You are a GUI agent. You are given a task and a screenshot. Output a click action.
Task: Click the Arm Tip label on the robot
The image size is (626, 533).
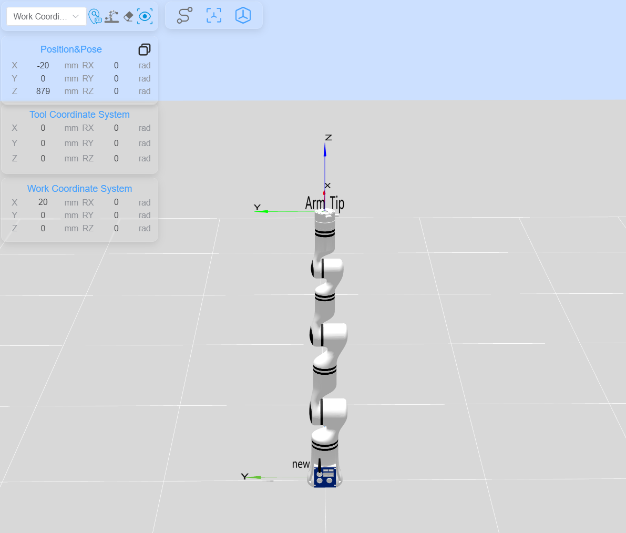(x=325, y=204)
